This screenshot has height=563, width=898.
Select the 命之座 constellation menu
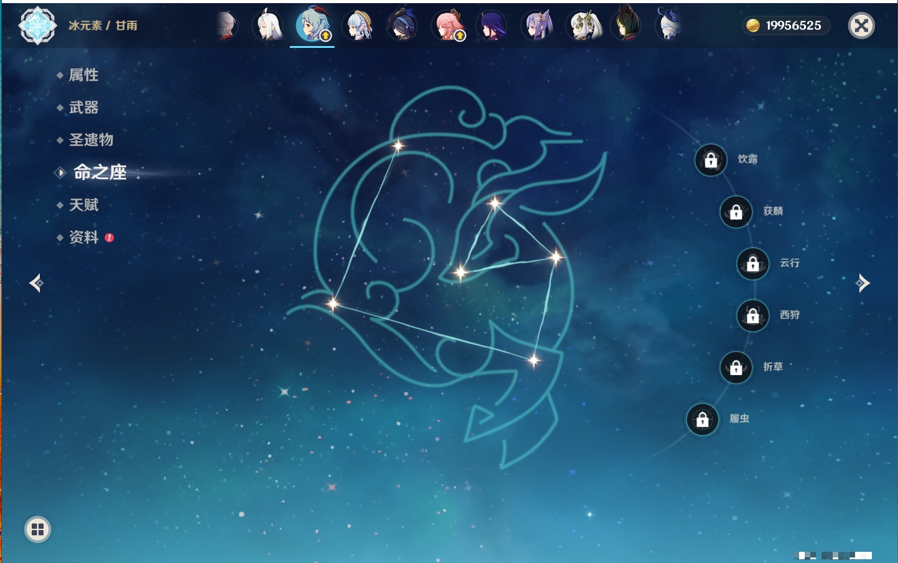pos(100,172)
